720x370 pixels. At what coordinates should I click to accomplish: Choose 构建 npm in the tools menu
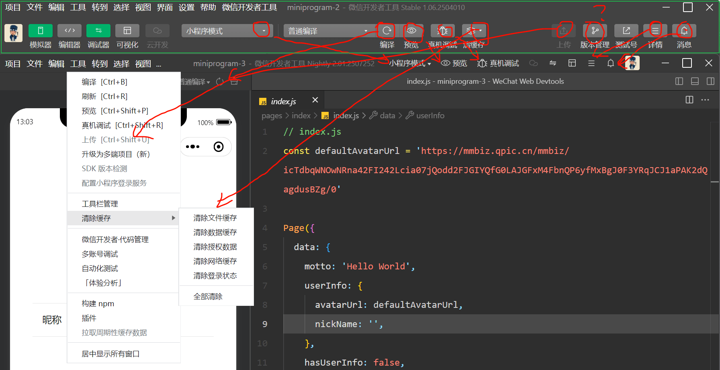(98, 304)
